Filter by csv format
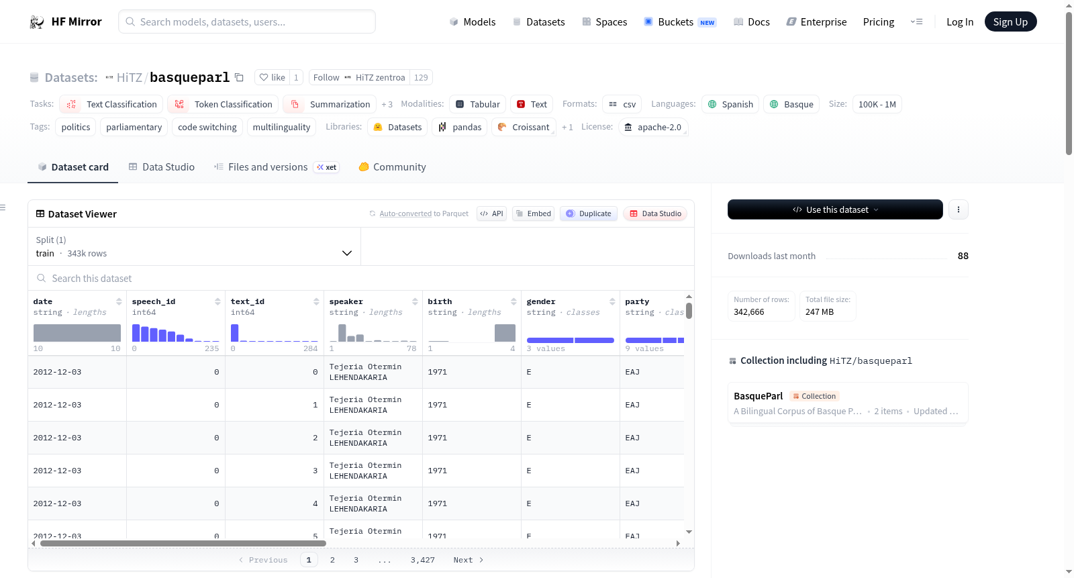Screen dimensions: 1074x578 click(622, 104)
